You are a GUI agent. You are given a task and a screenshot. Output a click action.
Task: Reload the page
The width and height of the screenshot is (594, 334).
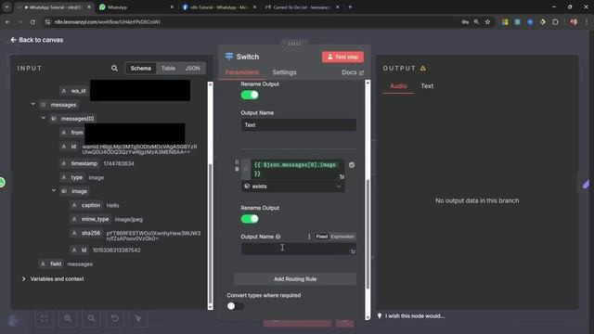33,22
